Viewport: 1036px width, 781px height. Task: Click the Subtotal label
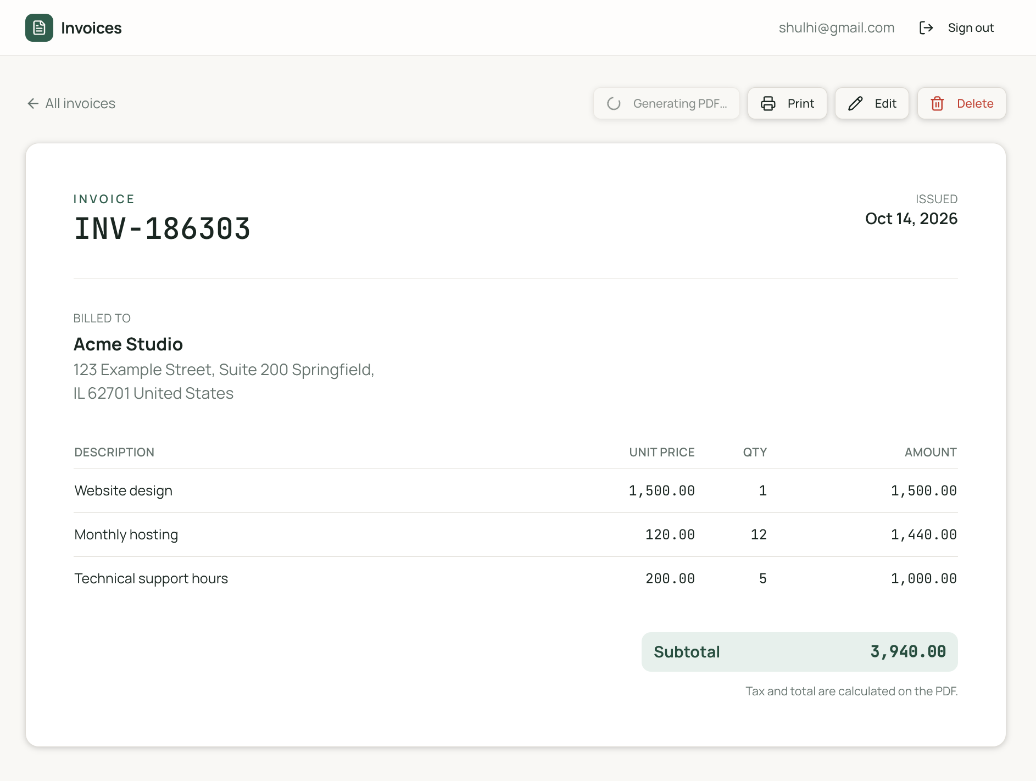click(687, 652)
